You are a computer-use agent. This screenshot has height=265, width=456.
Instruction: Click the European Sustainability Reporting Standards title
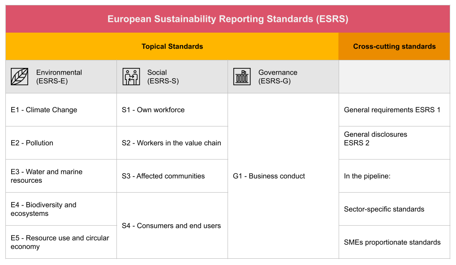pos(228,19)
